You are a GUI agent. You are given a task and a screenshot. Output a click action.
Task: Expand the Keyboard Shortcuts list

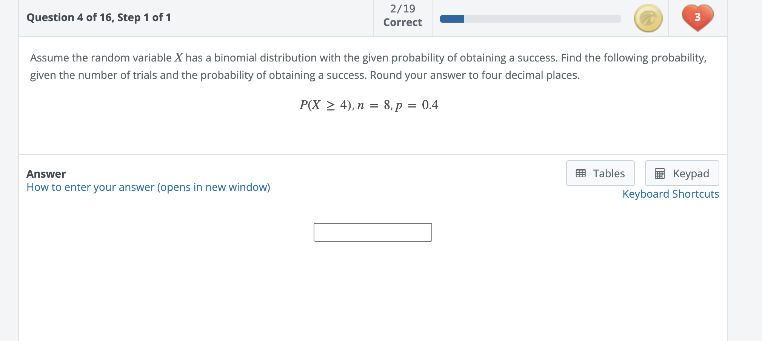pos(671,194)
